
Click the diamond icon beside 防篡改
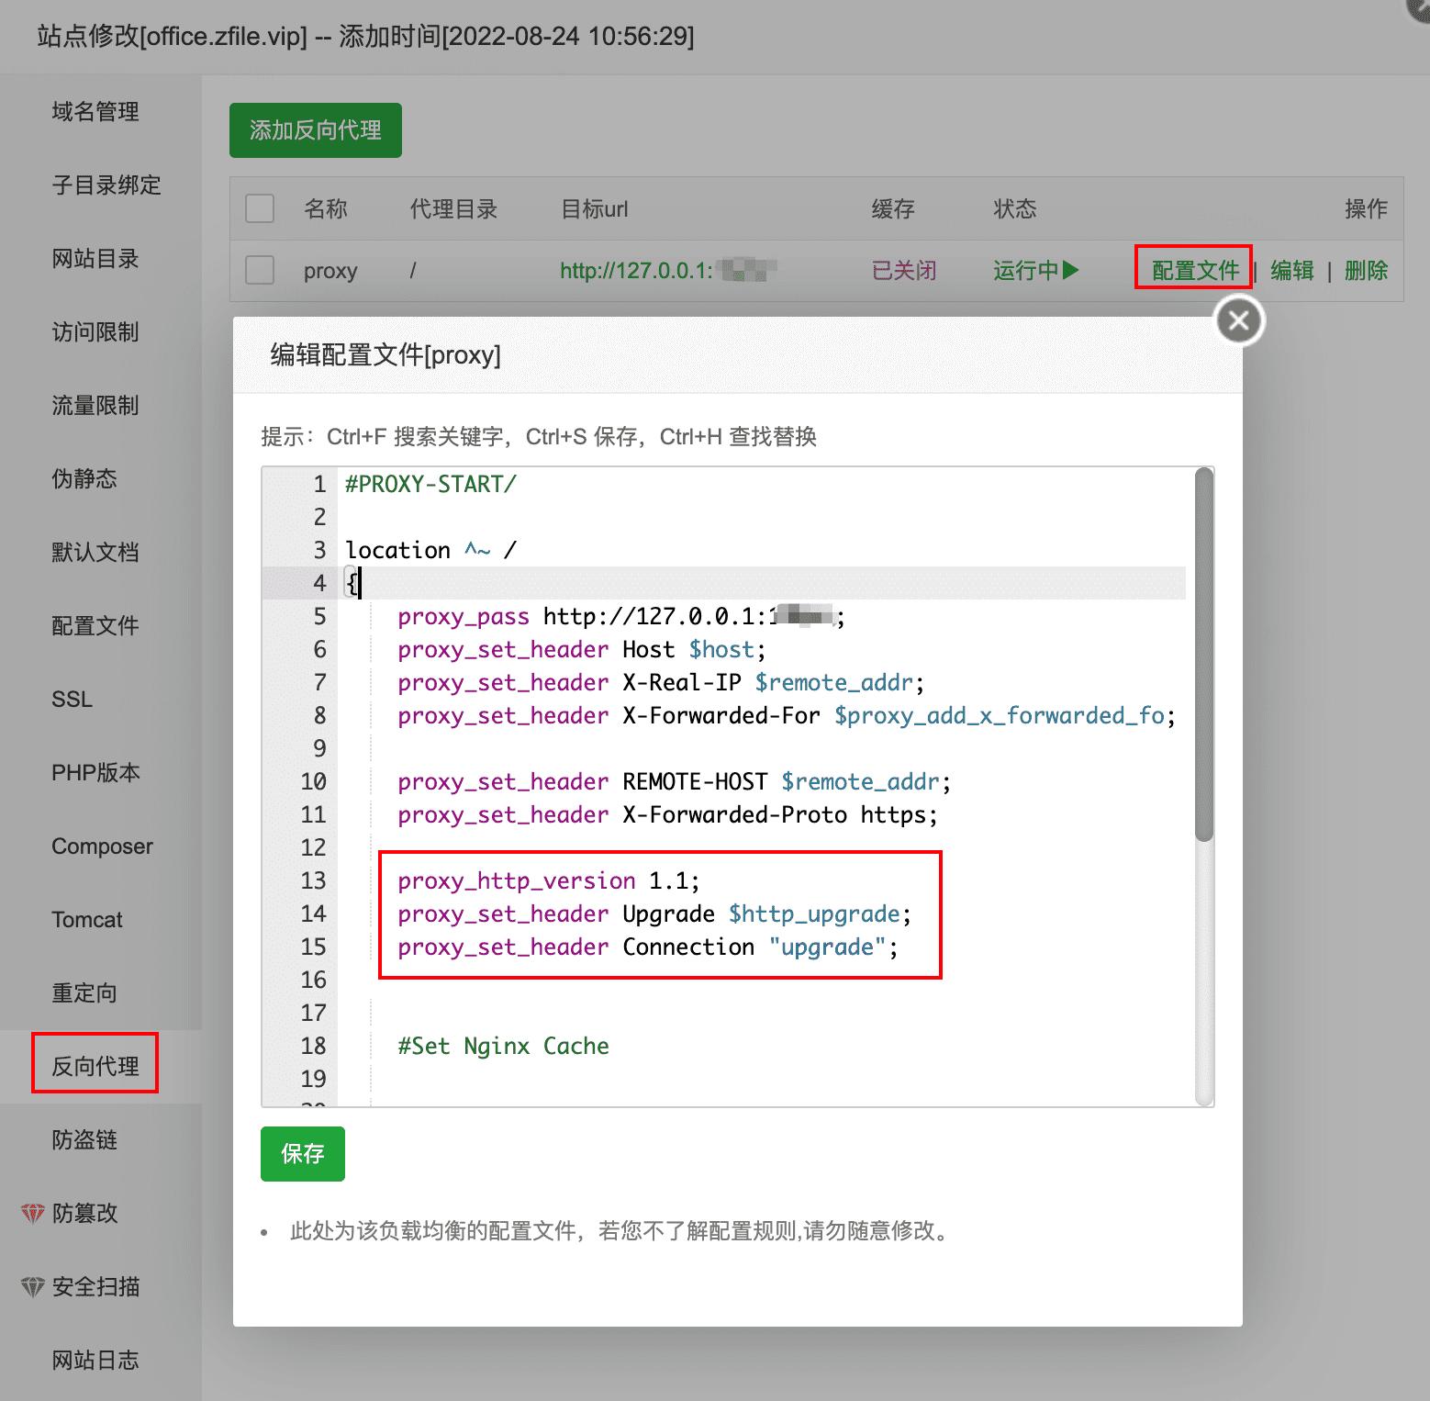pyautogui.click(x=32, y=1213)
